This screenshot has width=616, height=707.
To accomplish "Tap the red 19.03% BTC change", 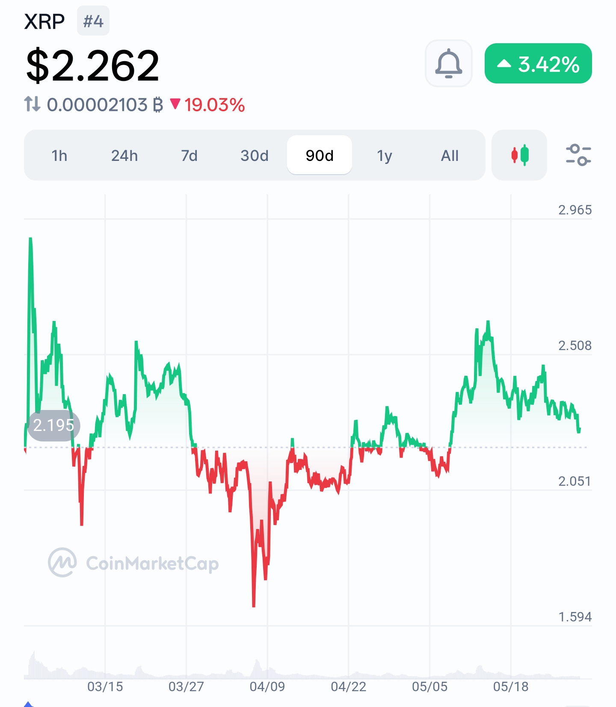I will pos(208,105).
